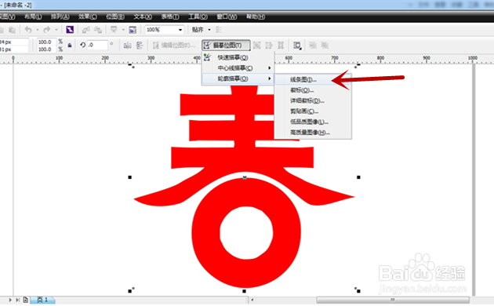The width and height of the screenshot is (494, 306).
Task: Open the 表格(T) menu
Action: [x=170, y=16]
